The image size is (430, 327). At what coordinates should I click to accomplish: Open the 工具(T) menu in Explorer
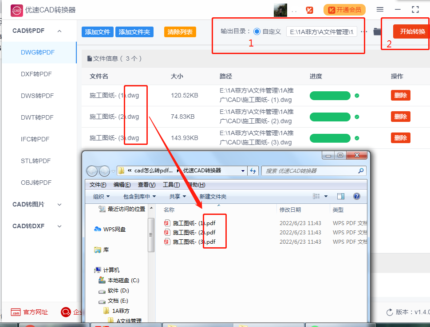pyautogui.click(x=171, y=185)
